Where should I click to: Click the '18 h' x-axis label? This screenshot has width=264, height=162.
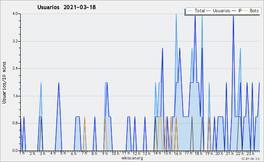[199, 153]
